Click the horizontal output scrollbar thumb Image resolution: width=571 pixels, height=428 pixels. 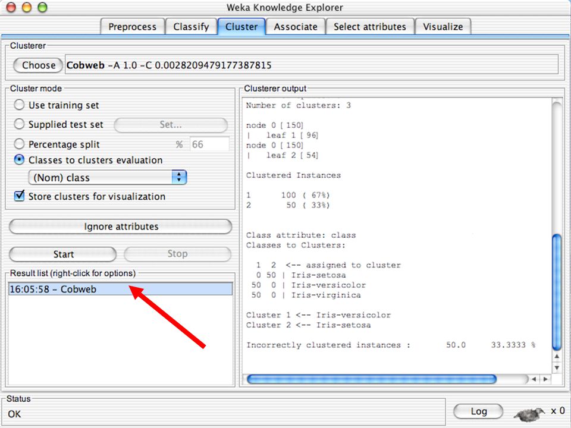point(371,379)
